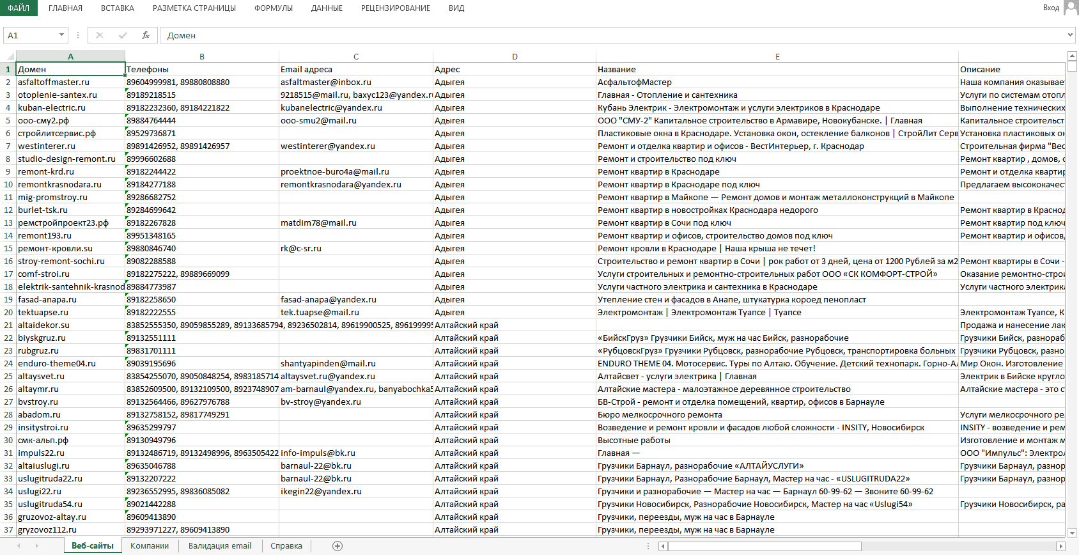Select cell shantyapinden@mail.ru
This screenshot has height=555, width=1079.
click(x=356, y=363)
